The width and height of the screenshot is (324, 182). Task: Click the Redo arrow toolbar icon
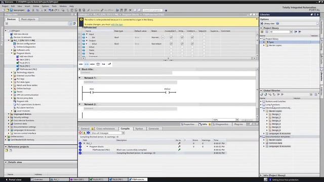click(56, 10)
